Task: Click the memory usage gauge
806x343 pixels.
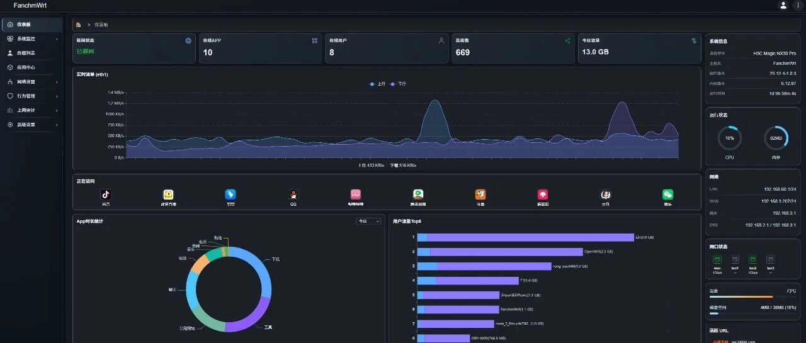Action: [x=776, y=138]
